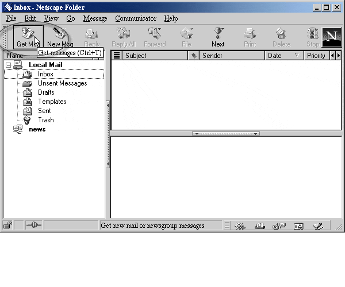Click the Reply All toolbar icon
Viewport: 345px width, 287px height.
[124, 37]
